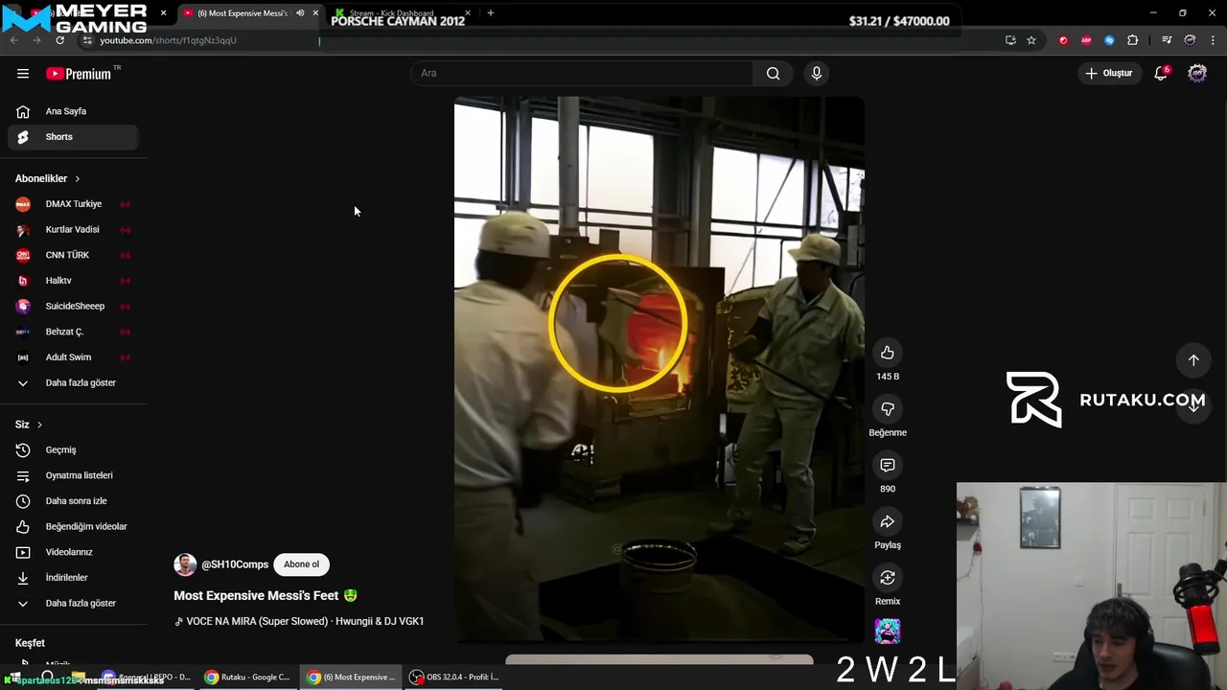The image size is (1227, 690).
Task: Expand Daha fazla göster under subscriptions
Action: 72,382
